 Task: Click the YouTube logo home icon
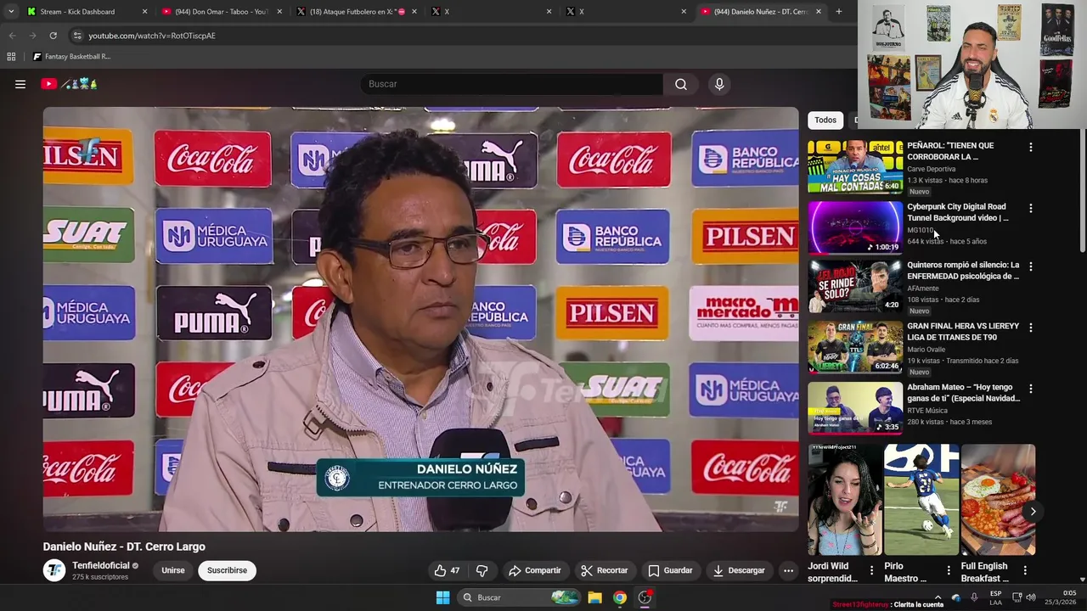pyautogui.click(x=48, y=84)
